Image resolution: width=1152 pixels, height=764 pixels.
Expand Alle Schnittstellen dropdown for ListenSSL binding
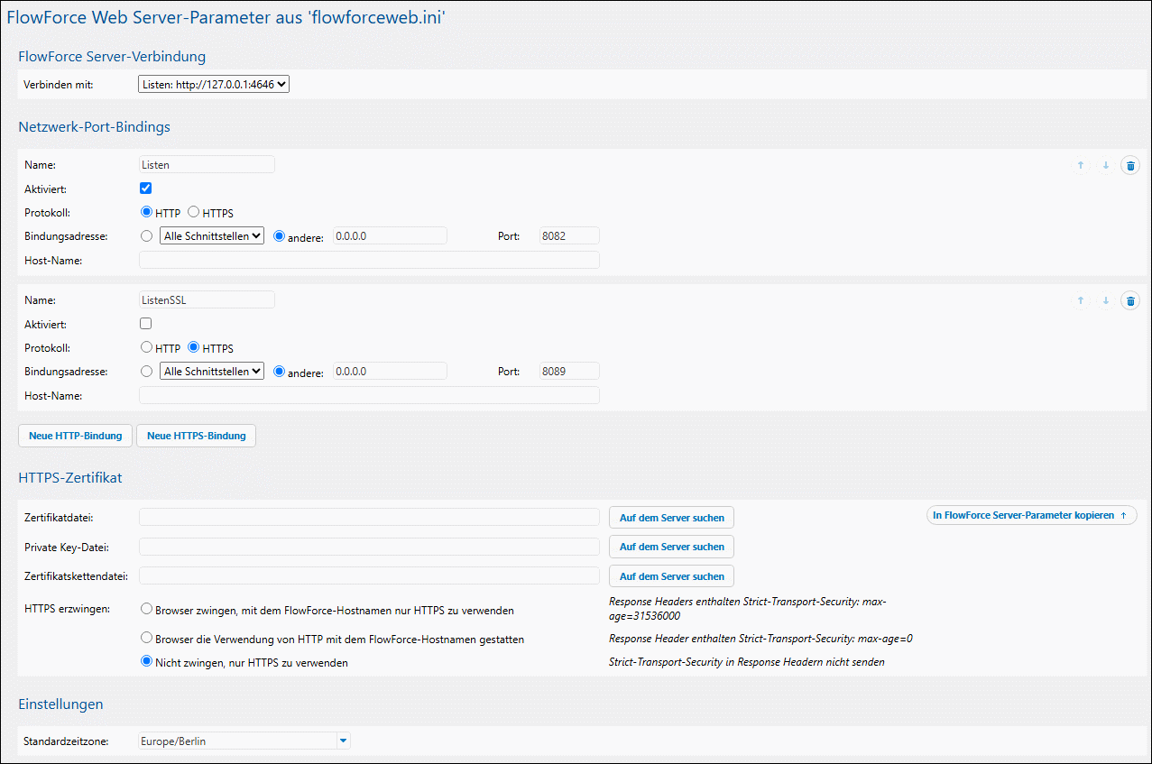212,371
